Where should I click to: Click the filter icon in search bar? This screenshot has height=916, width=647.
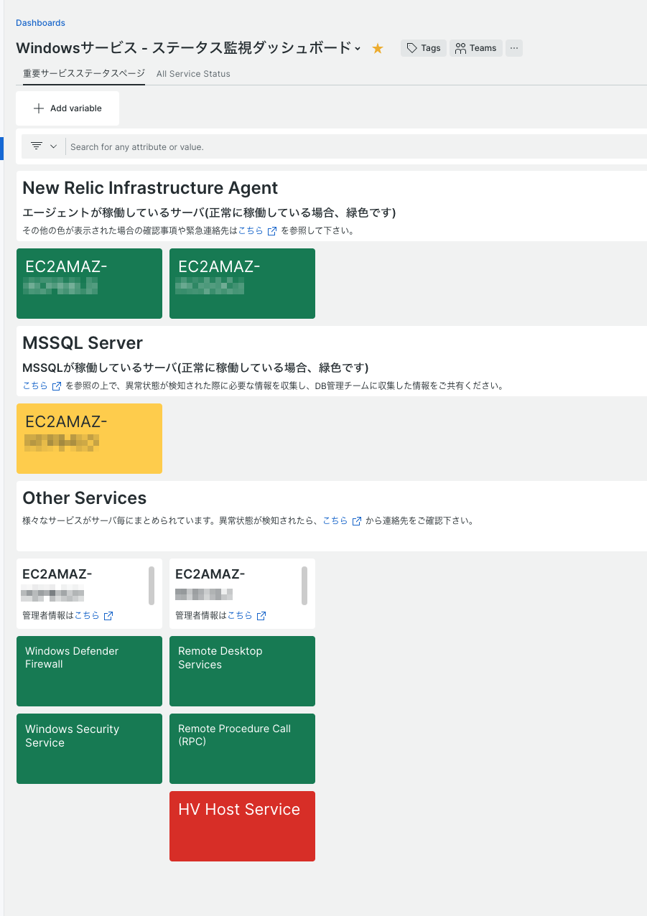tap(37, 146)
